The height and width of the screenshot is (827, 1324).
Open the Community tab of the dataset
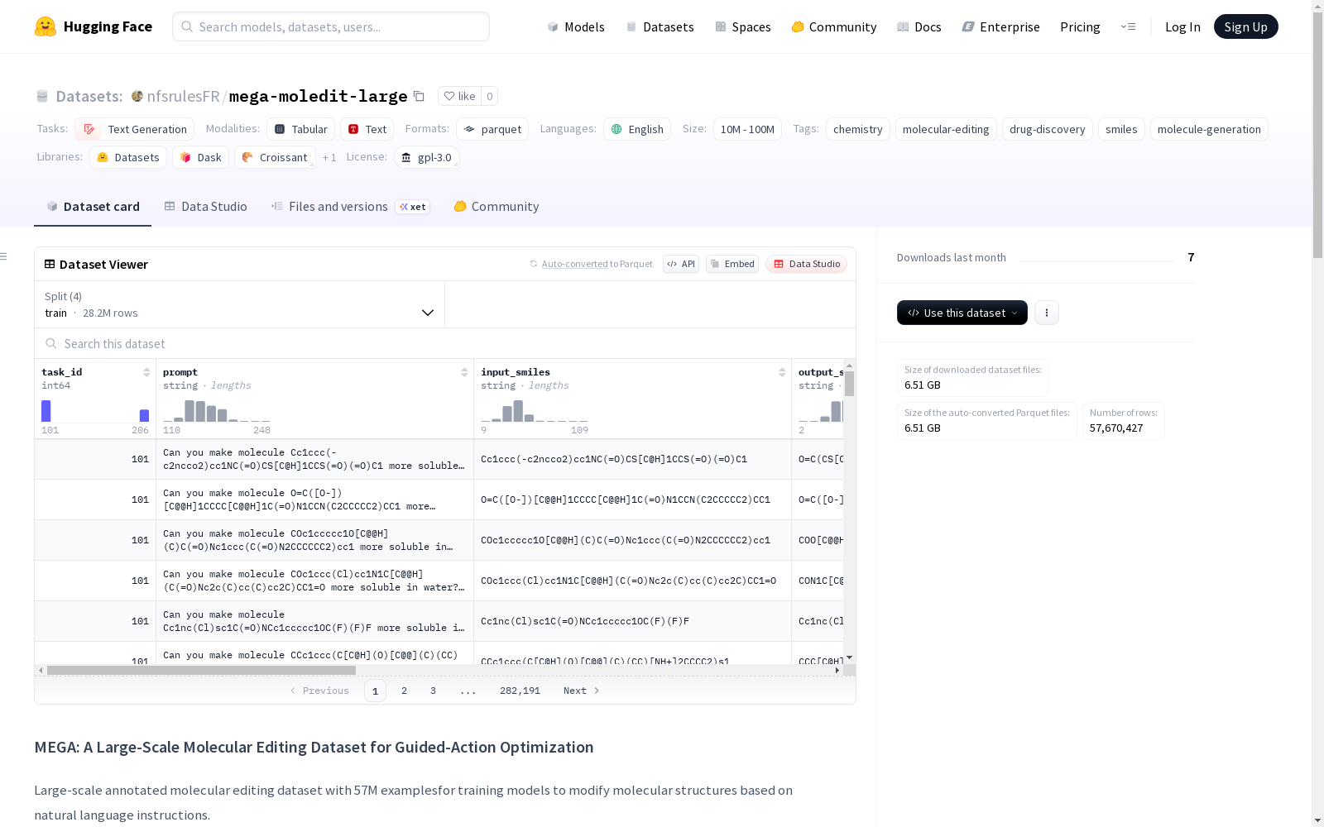[496, 207]
